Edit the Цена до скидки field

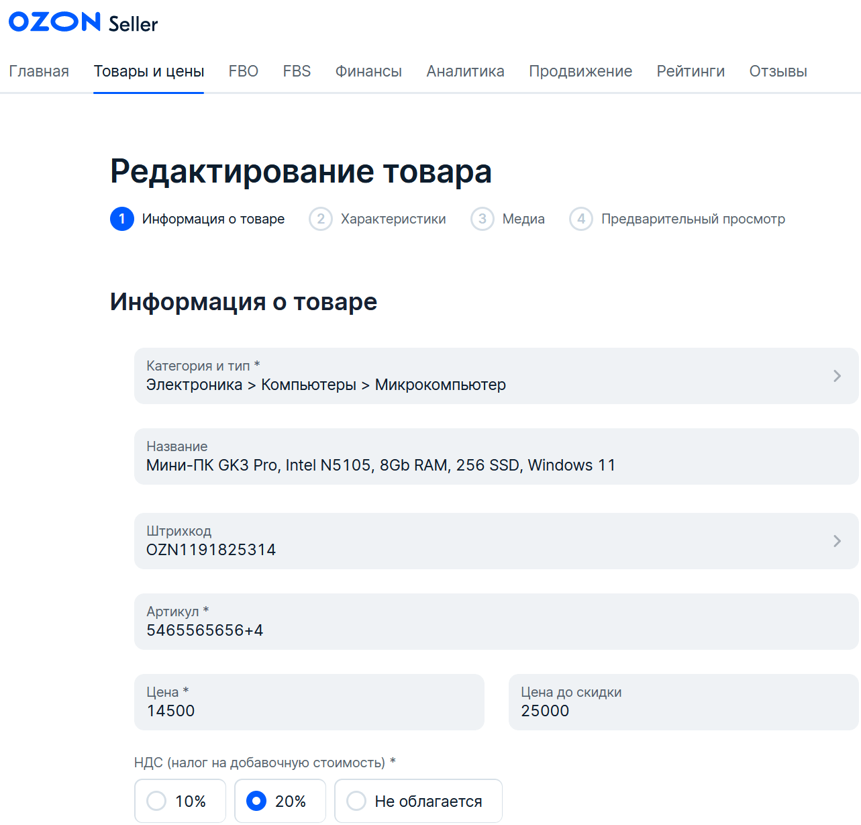(684, 702)
